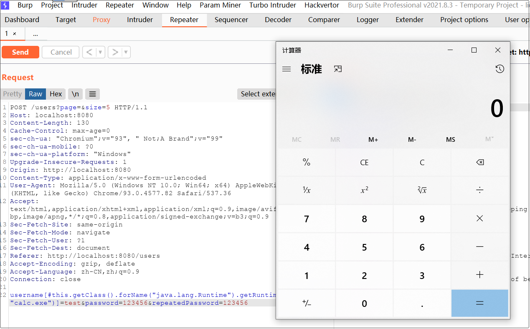Image resolution: width=530 pixels, height=329 pixels.
Task: Open the Intruder menu in menu bar
Action: pos(84,5)
